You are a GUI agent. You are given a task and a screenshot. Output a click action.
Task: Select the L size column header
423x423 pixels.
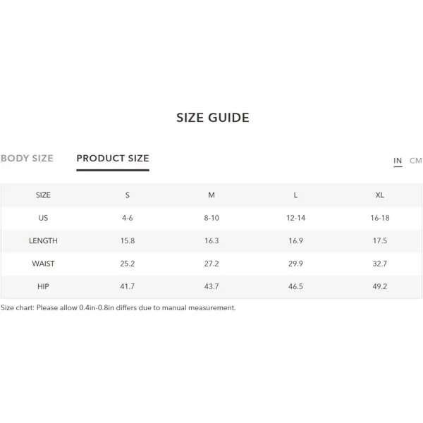pyautogui.click(x=295, y=195)
